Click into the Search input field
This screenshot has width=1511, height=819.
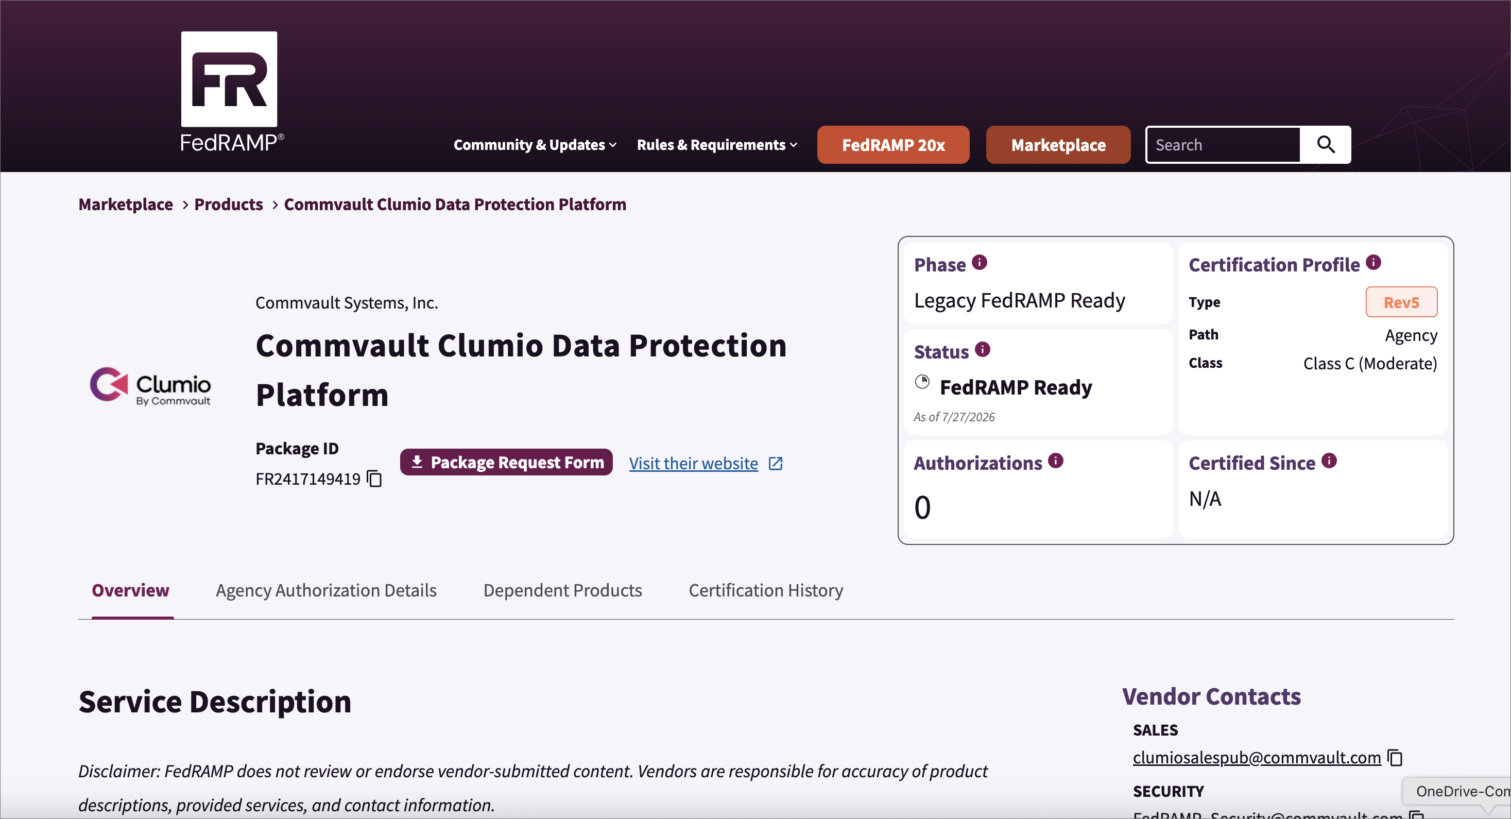(x=1223, y=145)
